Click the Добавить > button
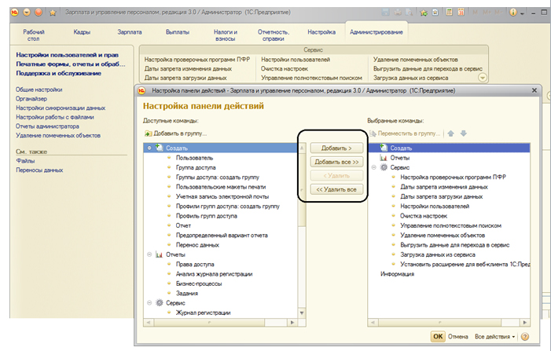The width and height of the screenshot is (551, 351). point(336,148)
